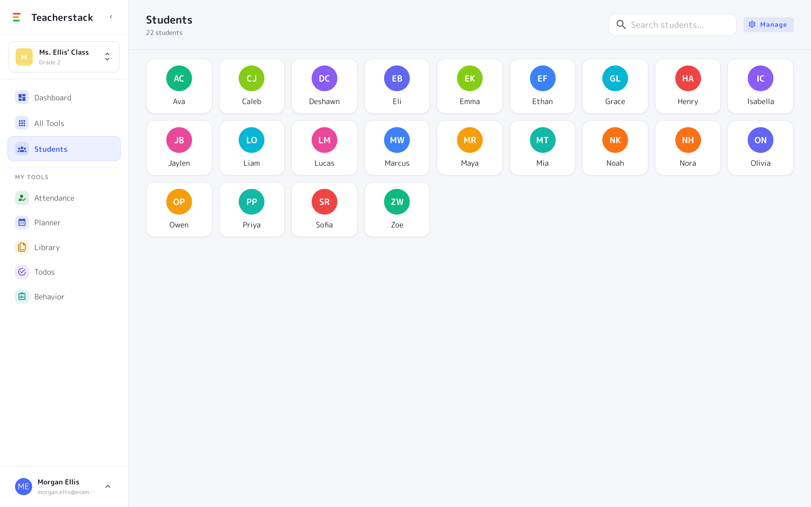Click Deshawn's DC avatar
This screenshot has height=507, width=811.
(324, 78)
